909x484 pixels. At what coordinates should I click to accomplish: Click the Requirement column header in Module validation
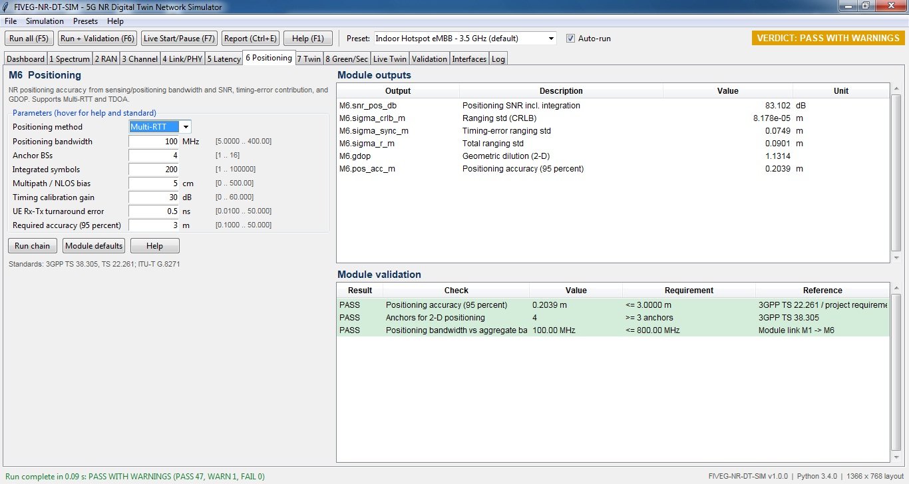click(689, 291)
